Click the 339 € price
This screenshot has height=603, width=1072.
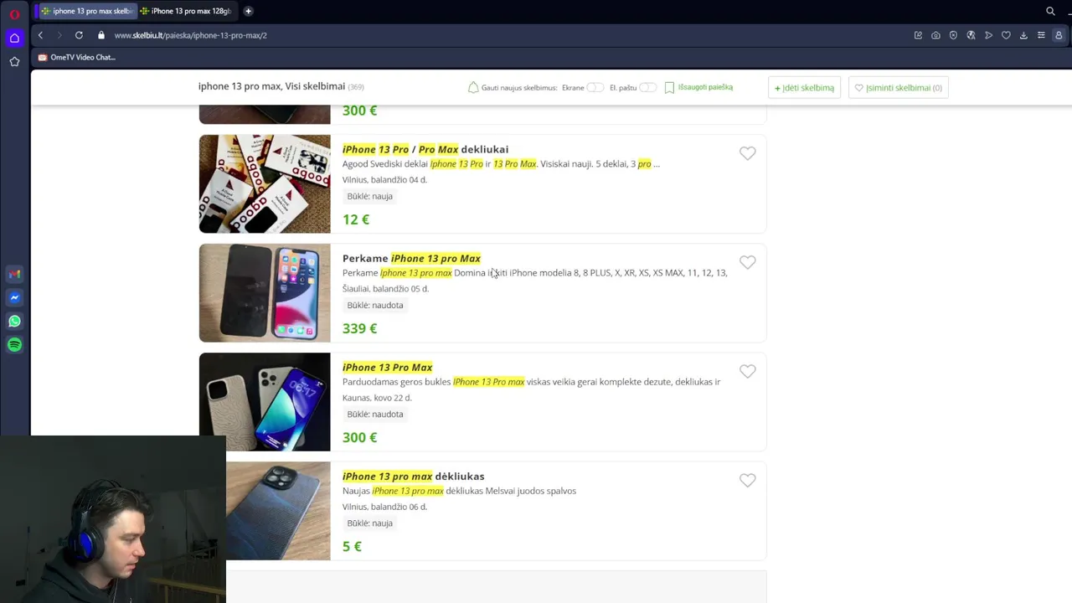pos(359,328)
